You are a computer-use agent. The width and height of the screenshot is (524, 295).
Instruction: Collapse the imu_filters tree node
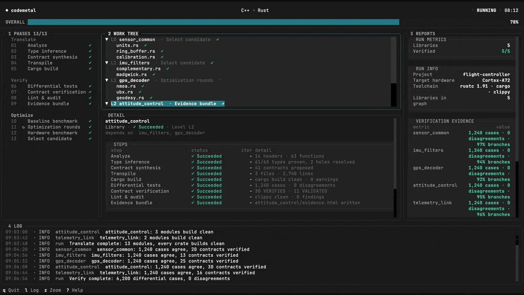[107, 63]
